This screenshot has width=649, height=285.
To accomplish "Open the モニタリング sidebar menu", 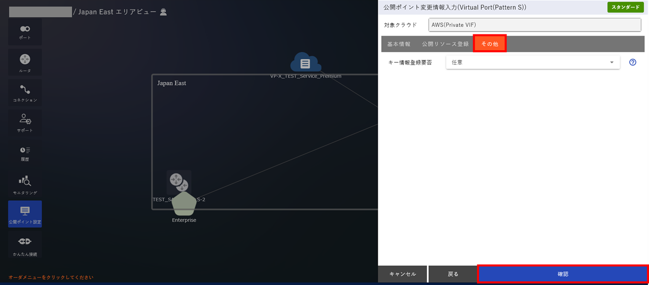I will tap(25, 185).
